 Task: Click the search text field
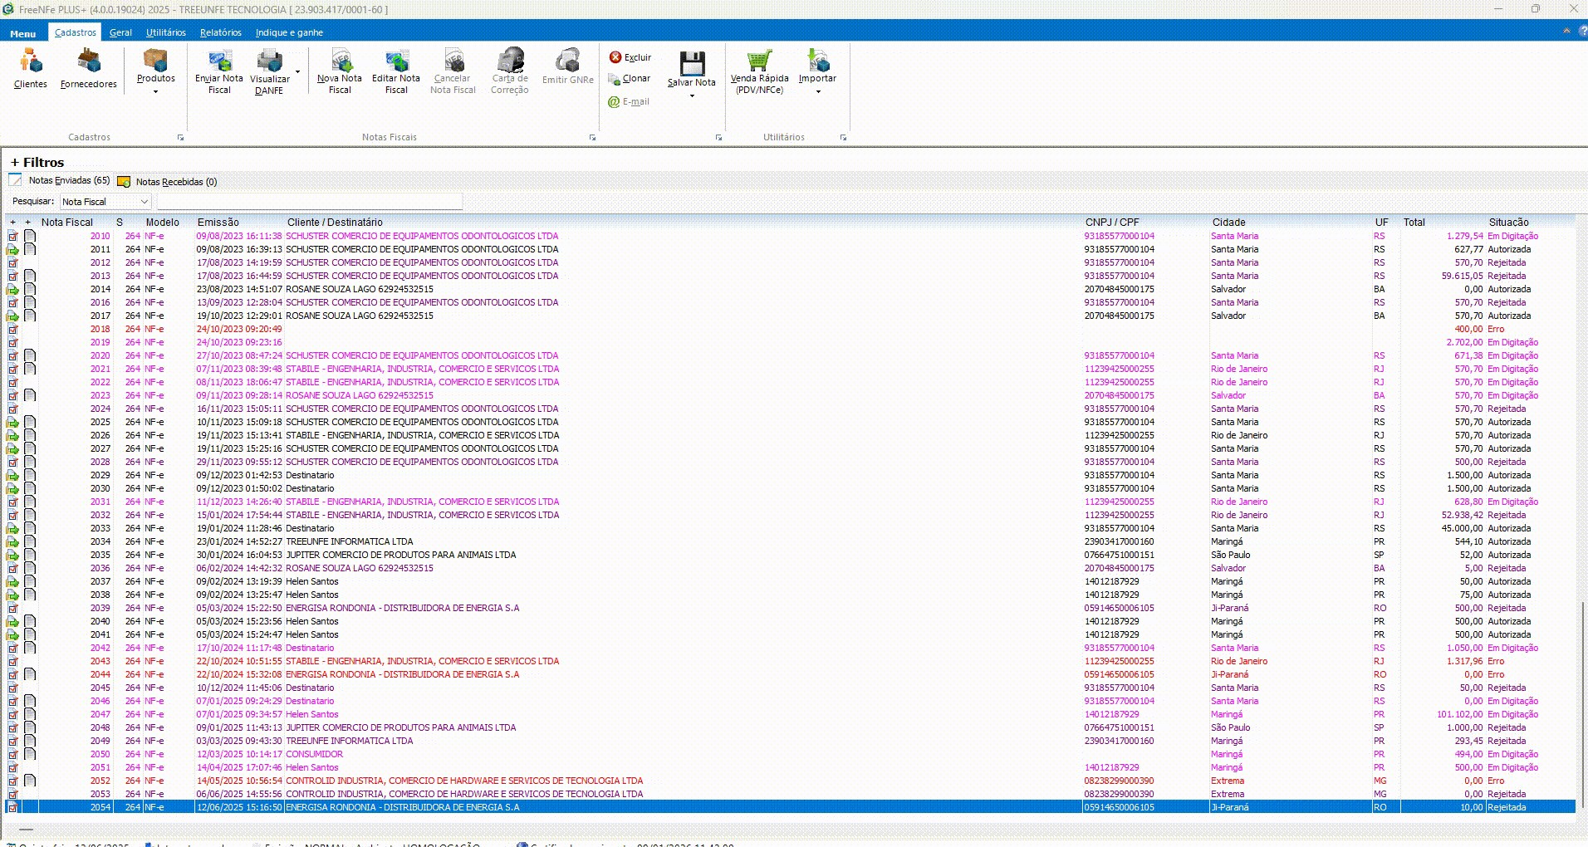pos(309,202)
